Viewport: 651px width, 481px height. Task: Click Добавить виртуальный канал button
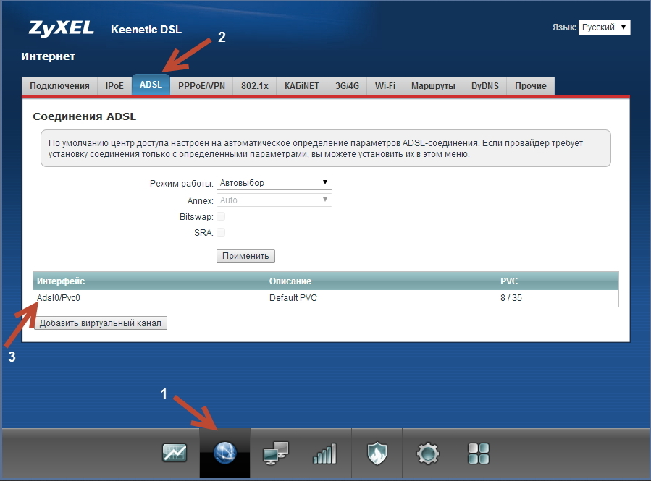101,323
